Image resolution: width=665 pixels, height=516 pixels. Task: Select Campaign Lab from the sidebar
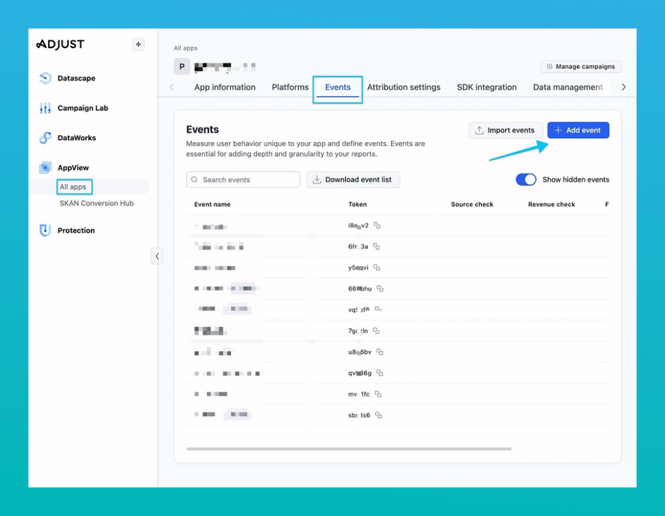44,108
